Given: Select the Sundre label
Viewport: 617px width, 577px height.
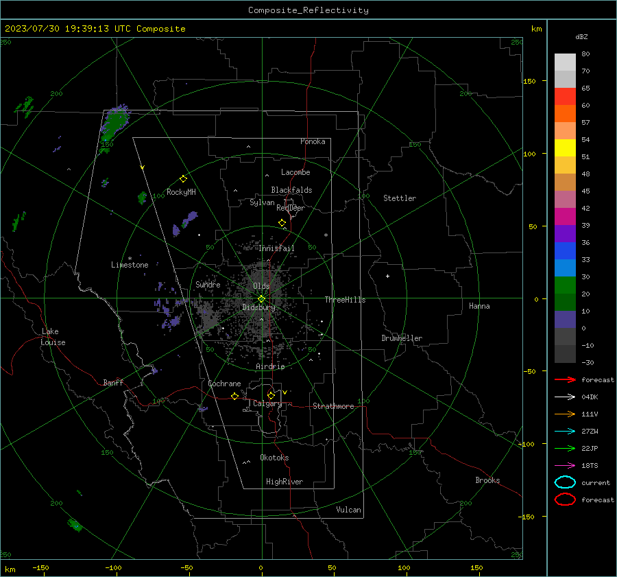Looking at the screenshot, I should (208, 285).
